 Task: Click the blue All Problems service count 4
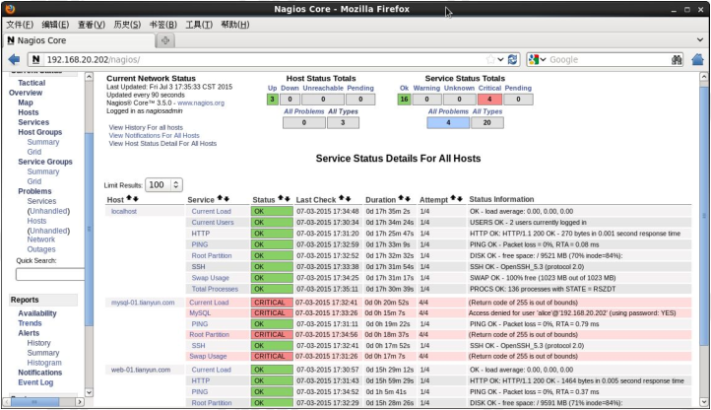point(448,122)
